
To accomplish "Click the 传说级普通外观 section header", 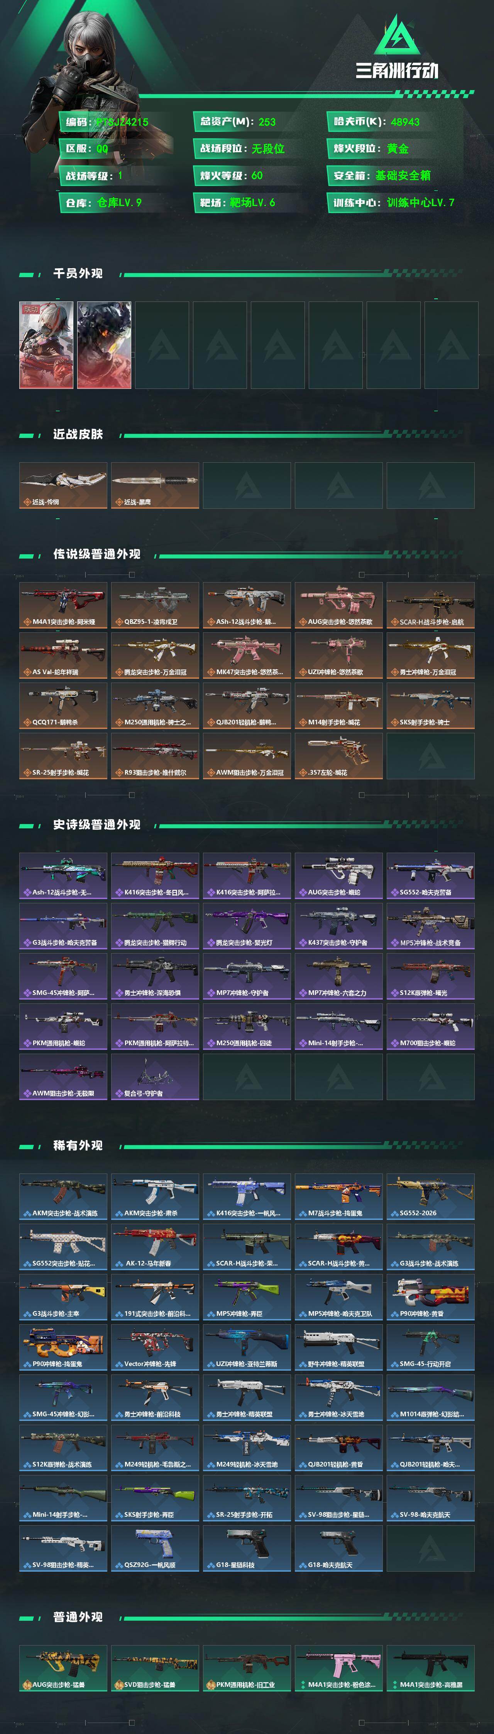I will point(97,554).
